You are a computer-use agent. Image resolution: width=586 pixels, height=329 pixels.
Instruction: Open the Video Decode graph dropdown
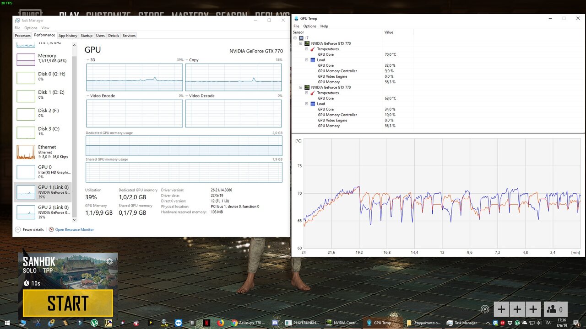click(187, 96)
